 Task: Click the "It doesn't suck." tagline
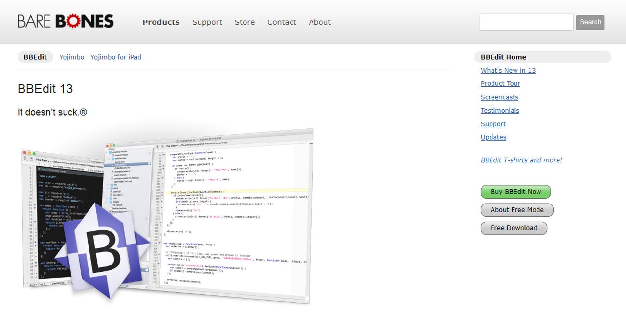[x=52, y=112]
